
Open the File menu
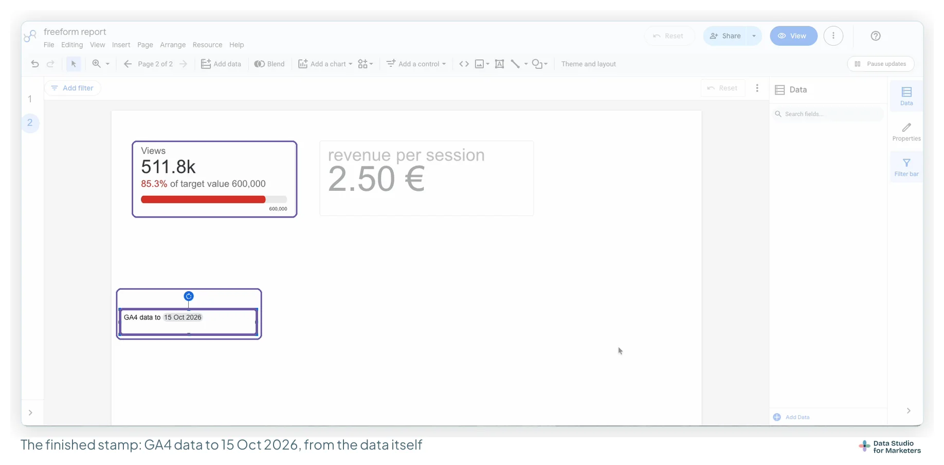tap(49, 45)
